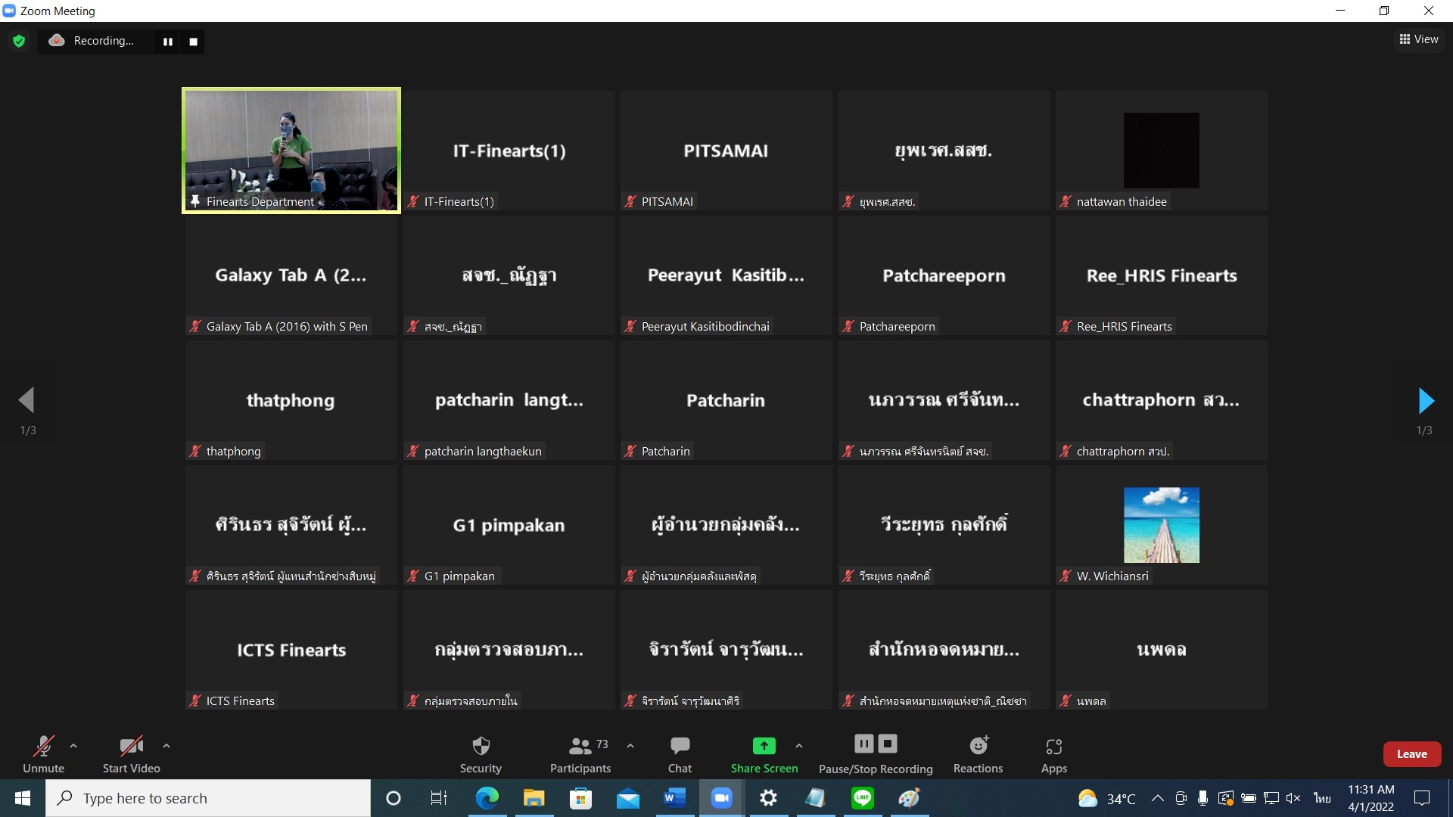Screen dimensions: 1453x817
Task: Click the red Leave button
Action: [1411, 754]
